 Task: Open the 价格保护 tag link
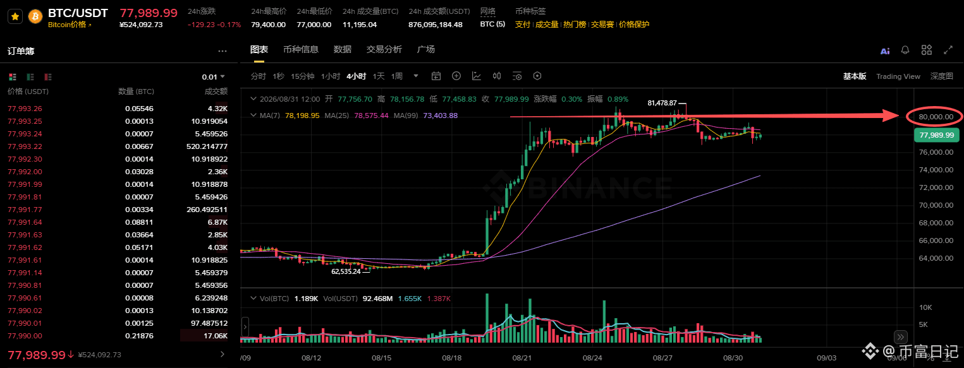point(634,25)
